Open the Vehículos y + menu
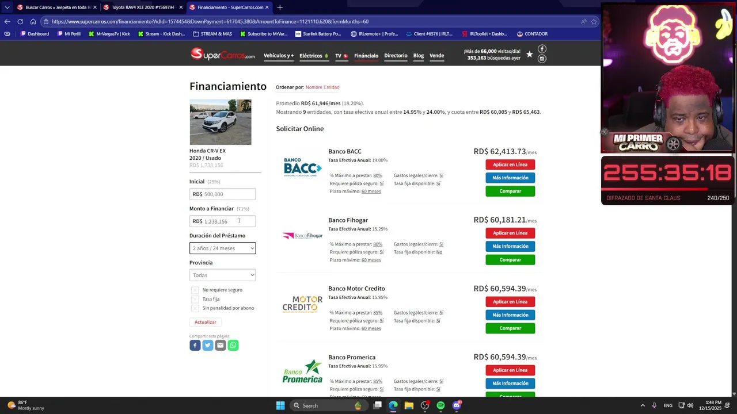 [279, 56]
